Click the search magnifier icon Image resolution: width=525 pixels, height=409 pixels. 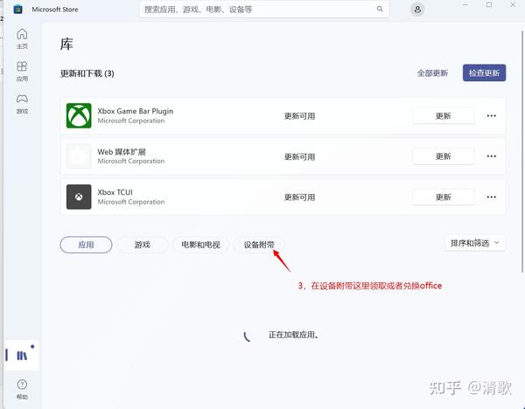[x=380, y=9]
